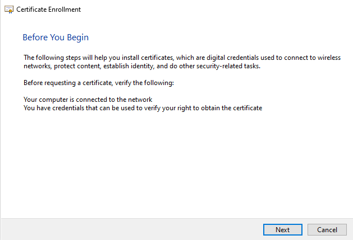Click 'Your computer is connected to the network'

click(88, 100)
